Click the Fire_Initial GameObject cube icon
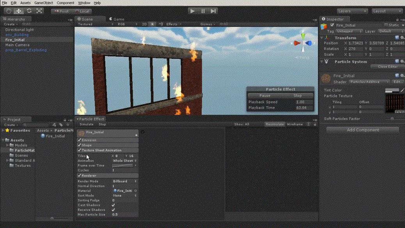 point(323,26)
